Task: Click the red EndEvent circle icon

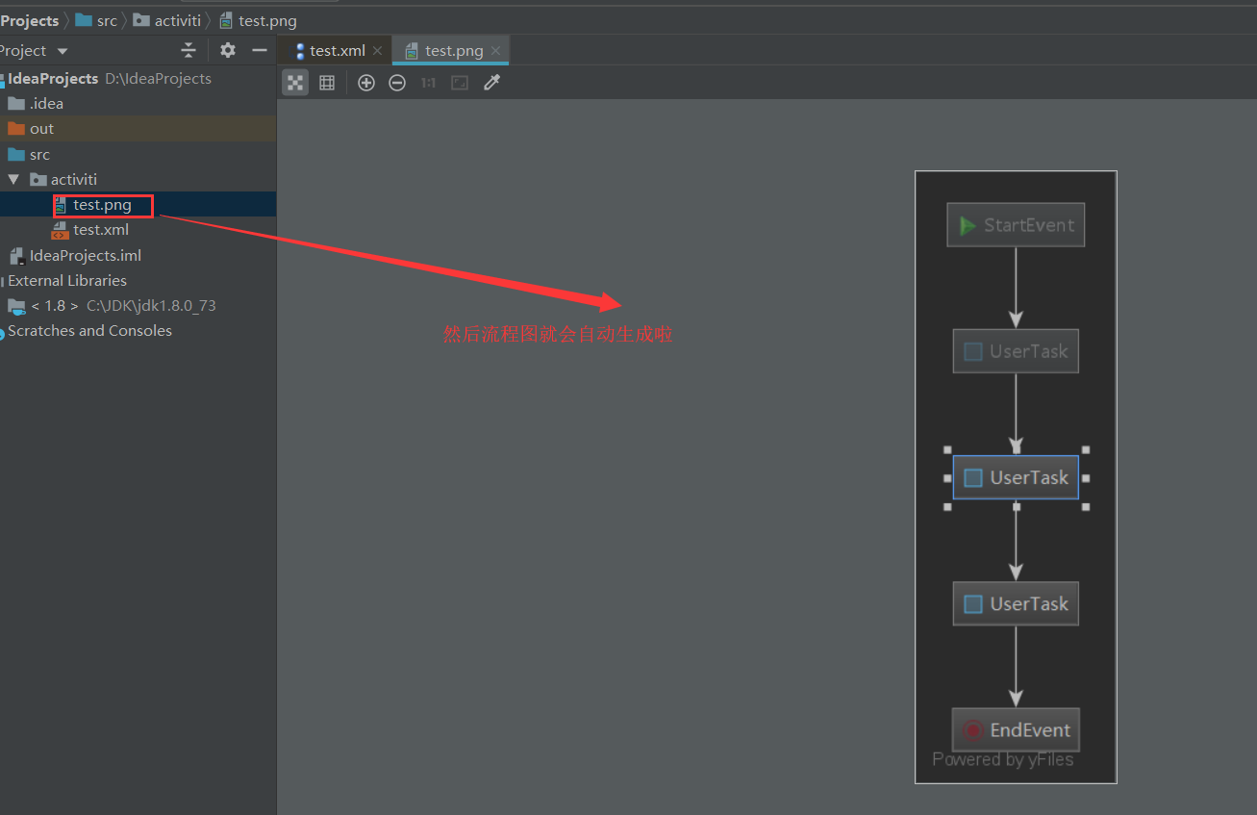Action: (x=973, y=730)
